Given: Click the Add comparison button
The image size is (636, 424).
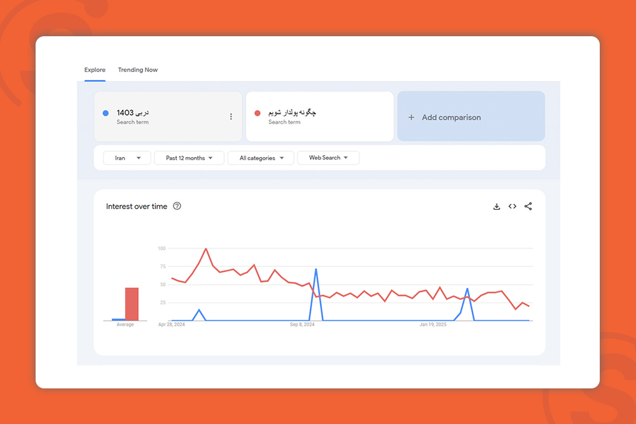Looking at the screenshot, I should [471, 117].
